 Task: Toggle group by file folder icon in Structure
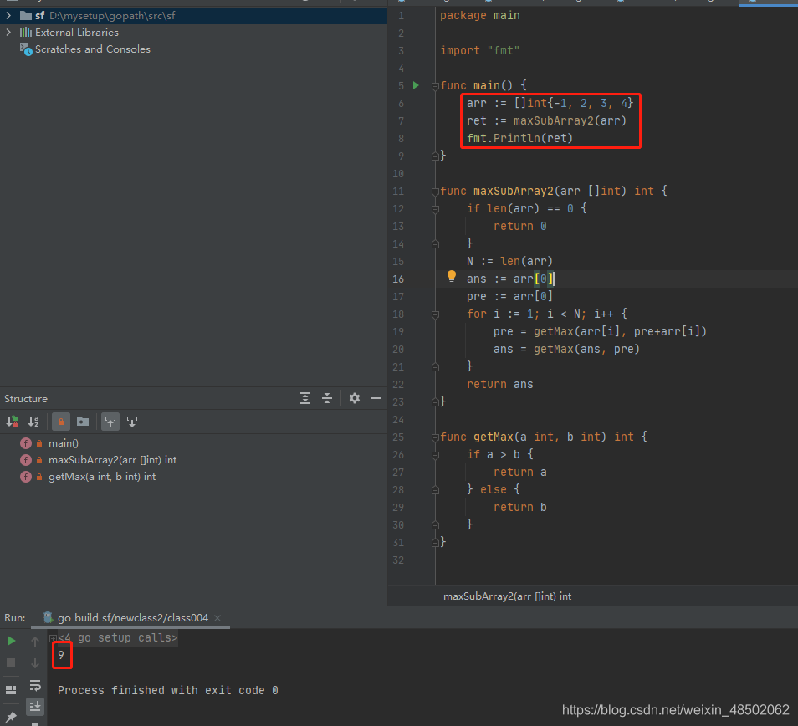[x=83, y=422]
